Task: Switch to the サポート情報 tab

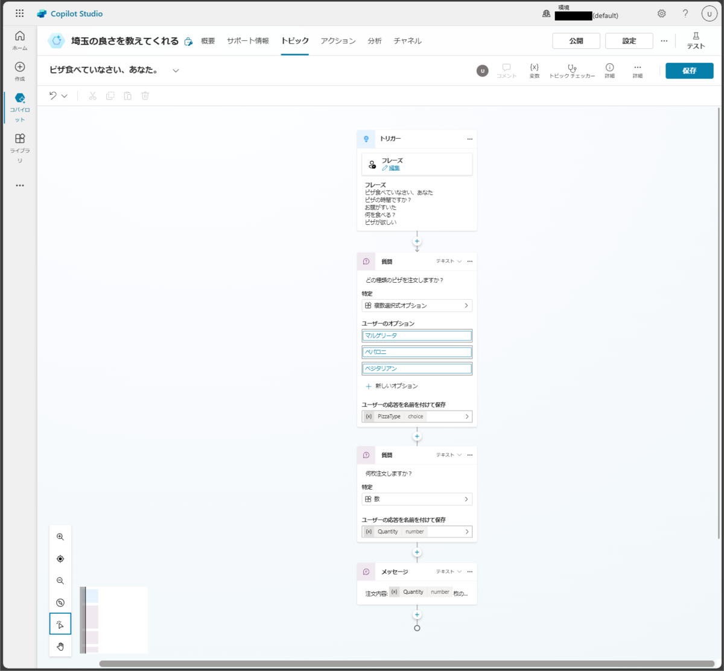Action: (248, 41)
